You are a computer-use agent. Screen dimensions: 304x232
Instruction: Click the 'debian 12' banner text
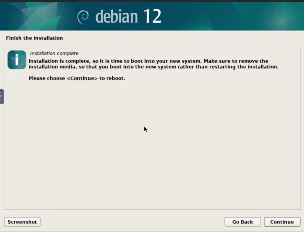pyautogui.click(x=128, y=17)
